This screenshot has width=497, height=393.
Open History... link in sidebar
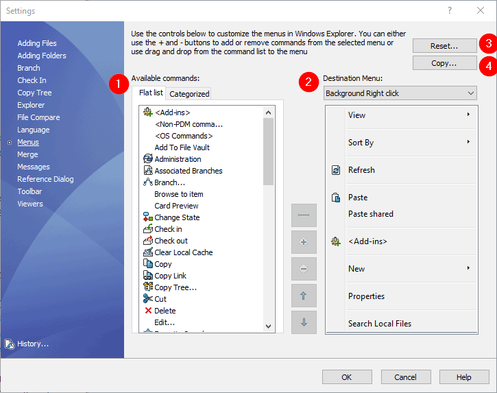click(33, 344)
